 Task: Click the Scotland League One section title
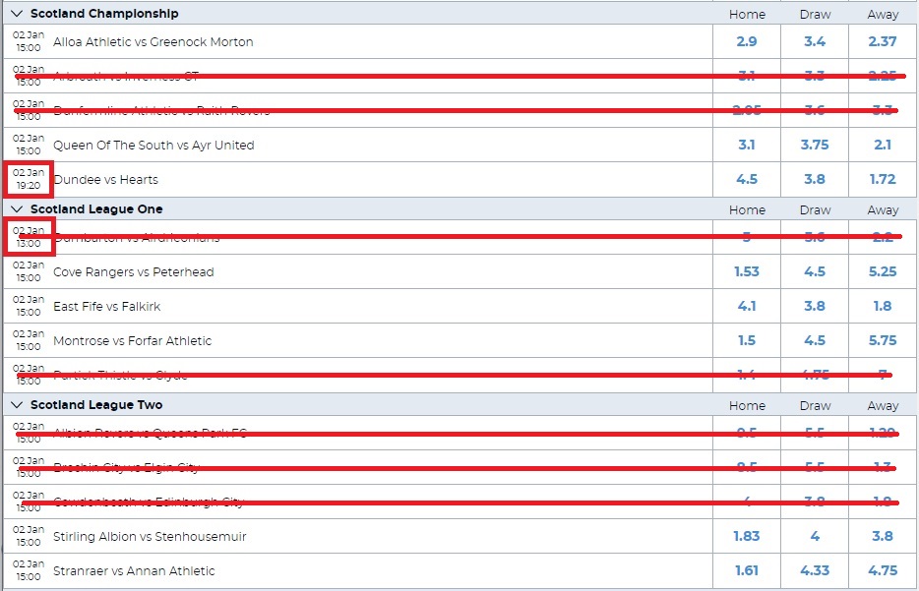pos(96,209)
